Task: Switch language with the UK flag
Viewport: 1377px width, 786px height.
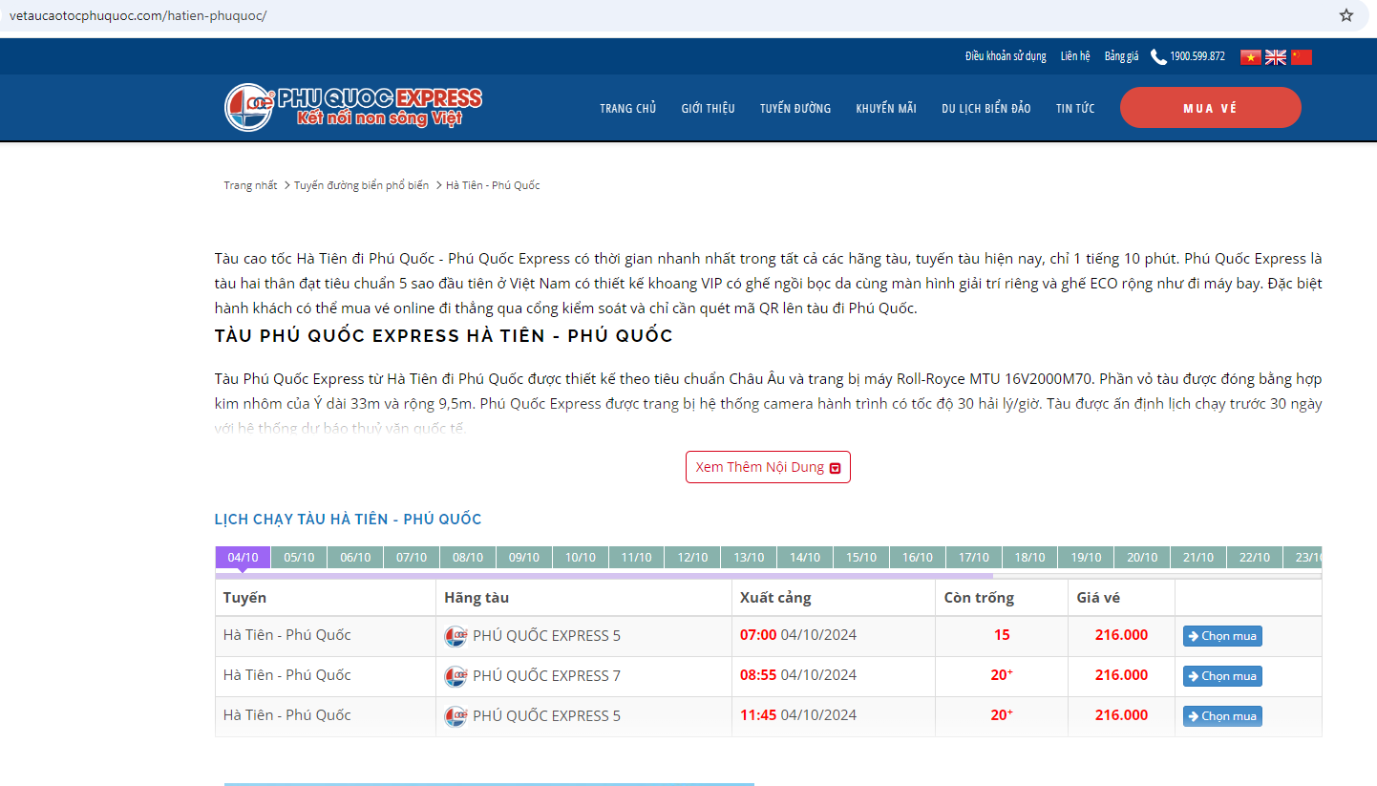Action: tap(1276, 57)
